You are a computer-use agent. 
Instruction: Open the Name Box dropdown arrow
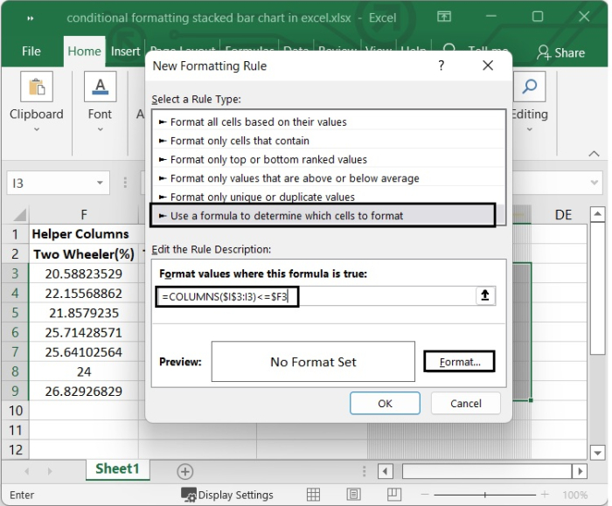click(x=100, y=183)
